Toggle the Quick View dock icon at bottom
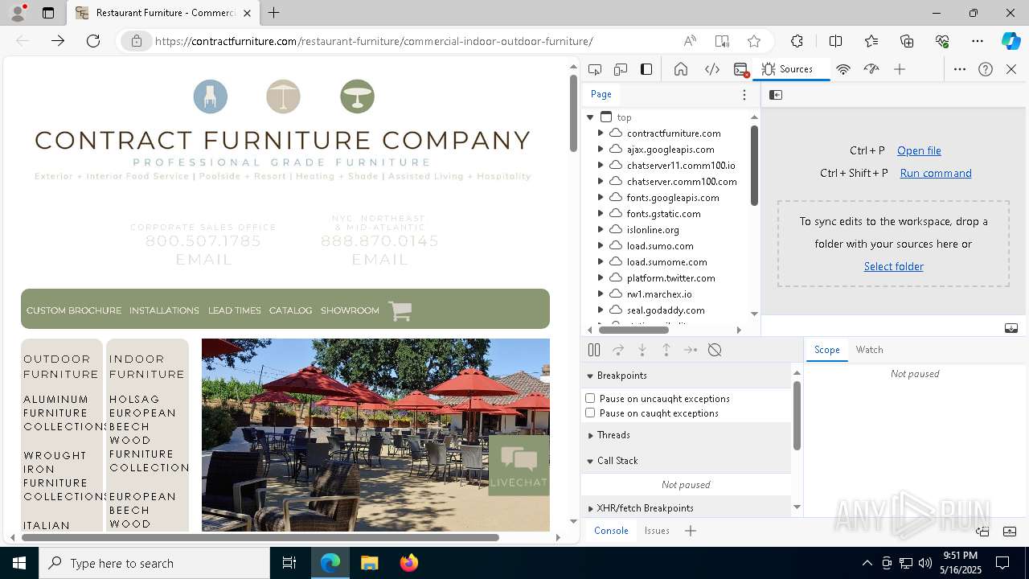1029x579 pixels. click(982, 531)
